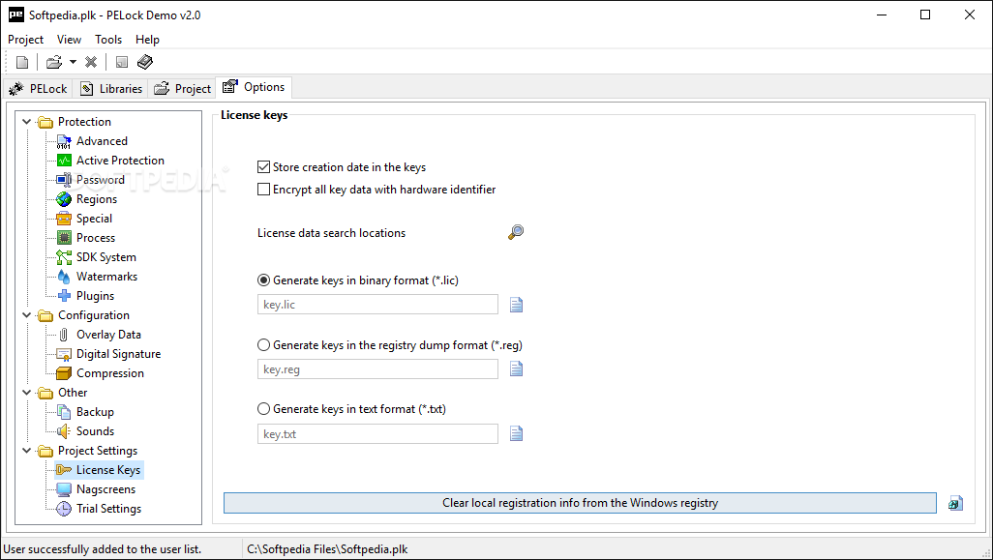The width and height of the screenshot is (993, 560).
Task: Select the Process chip icon
Action: 64,238
